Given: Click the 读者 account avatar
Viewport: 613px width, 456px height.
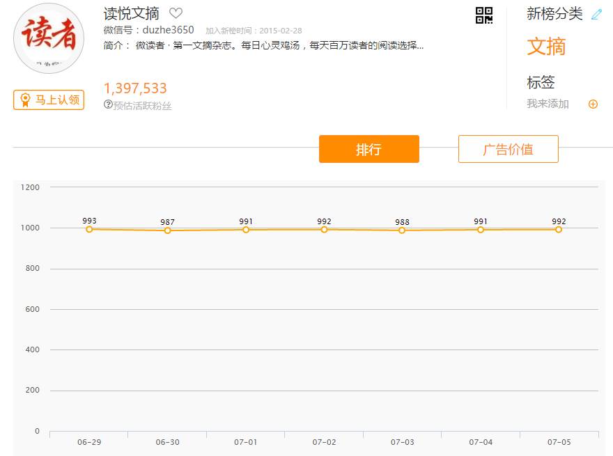Looking at the screenshot, I should (x=49, y=38).
